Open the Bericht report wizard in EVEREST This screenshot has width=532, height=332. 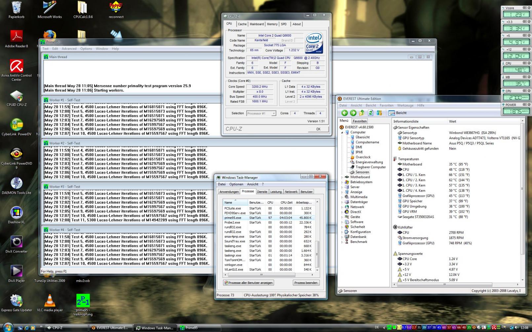[x=398, y=113]
